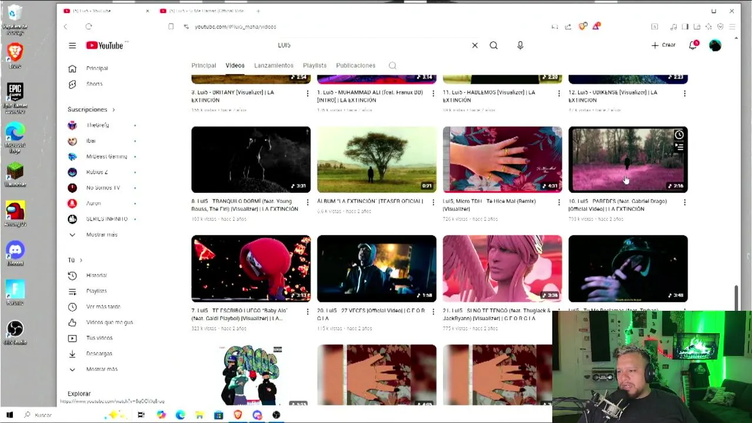Screen dimensions: 752x423
Task: Open options for MUHAMMAD ALI video
Action: pyautogui.click(x=433, y=93)
